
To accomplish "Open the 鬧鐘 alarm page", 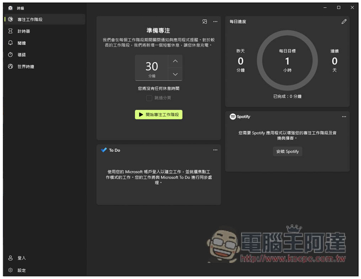I will [x=45, y=43].
